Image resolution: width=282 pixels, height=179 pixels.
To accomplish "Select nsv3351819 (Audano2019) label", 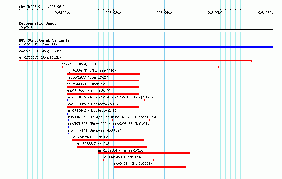I will click(x=89, y=97).
